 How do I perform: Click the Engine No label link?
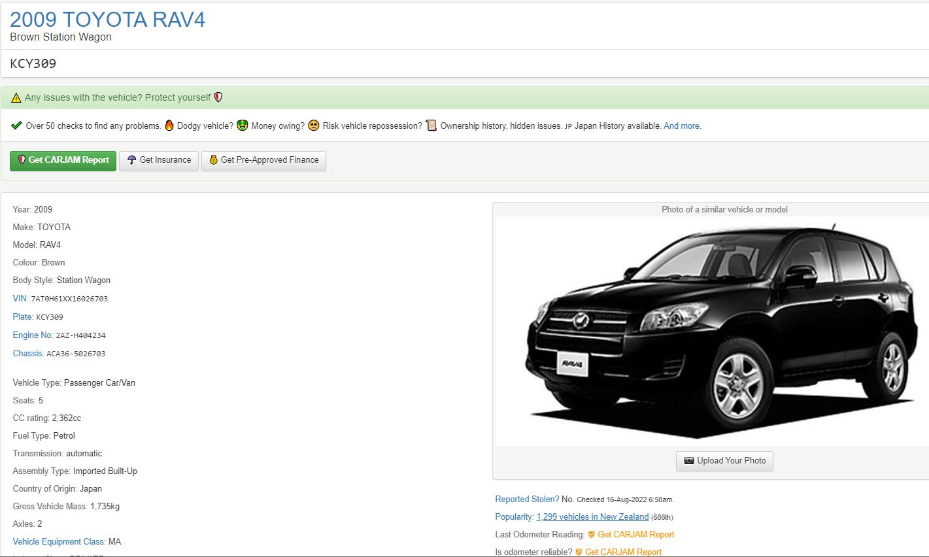[x=32, y=335]
